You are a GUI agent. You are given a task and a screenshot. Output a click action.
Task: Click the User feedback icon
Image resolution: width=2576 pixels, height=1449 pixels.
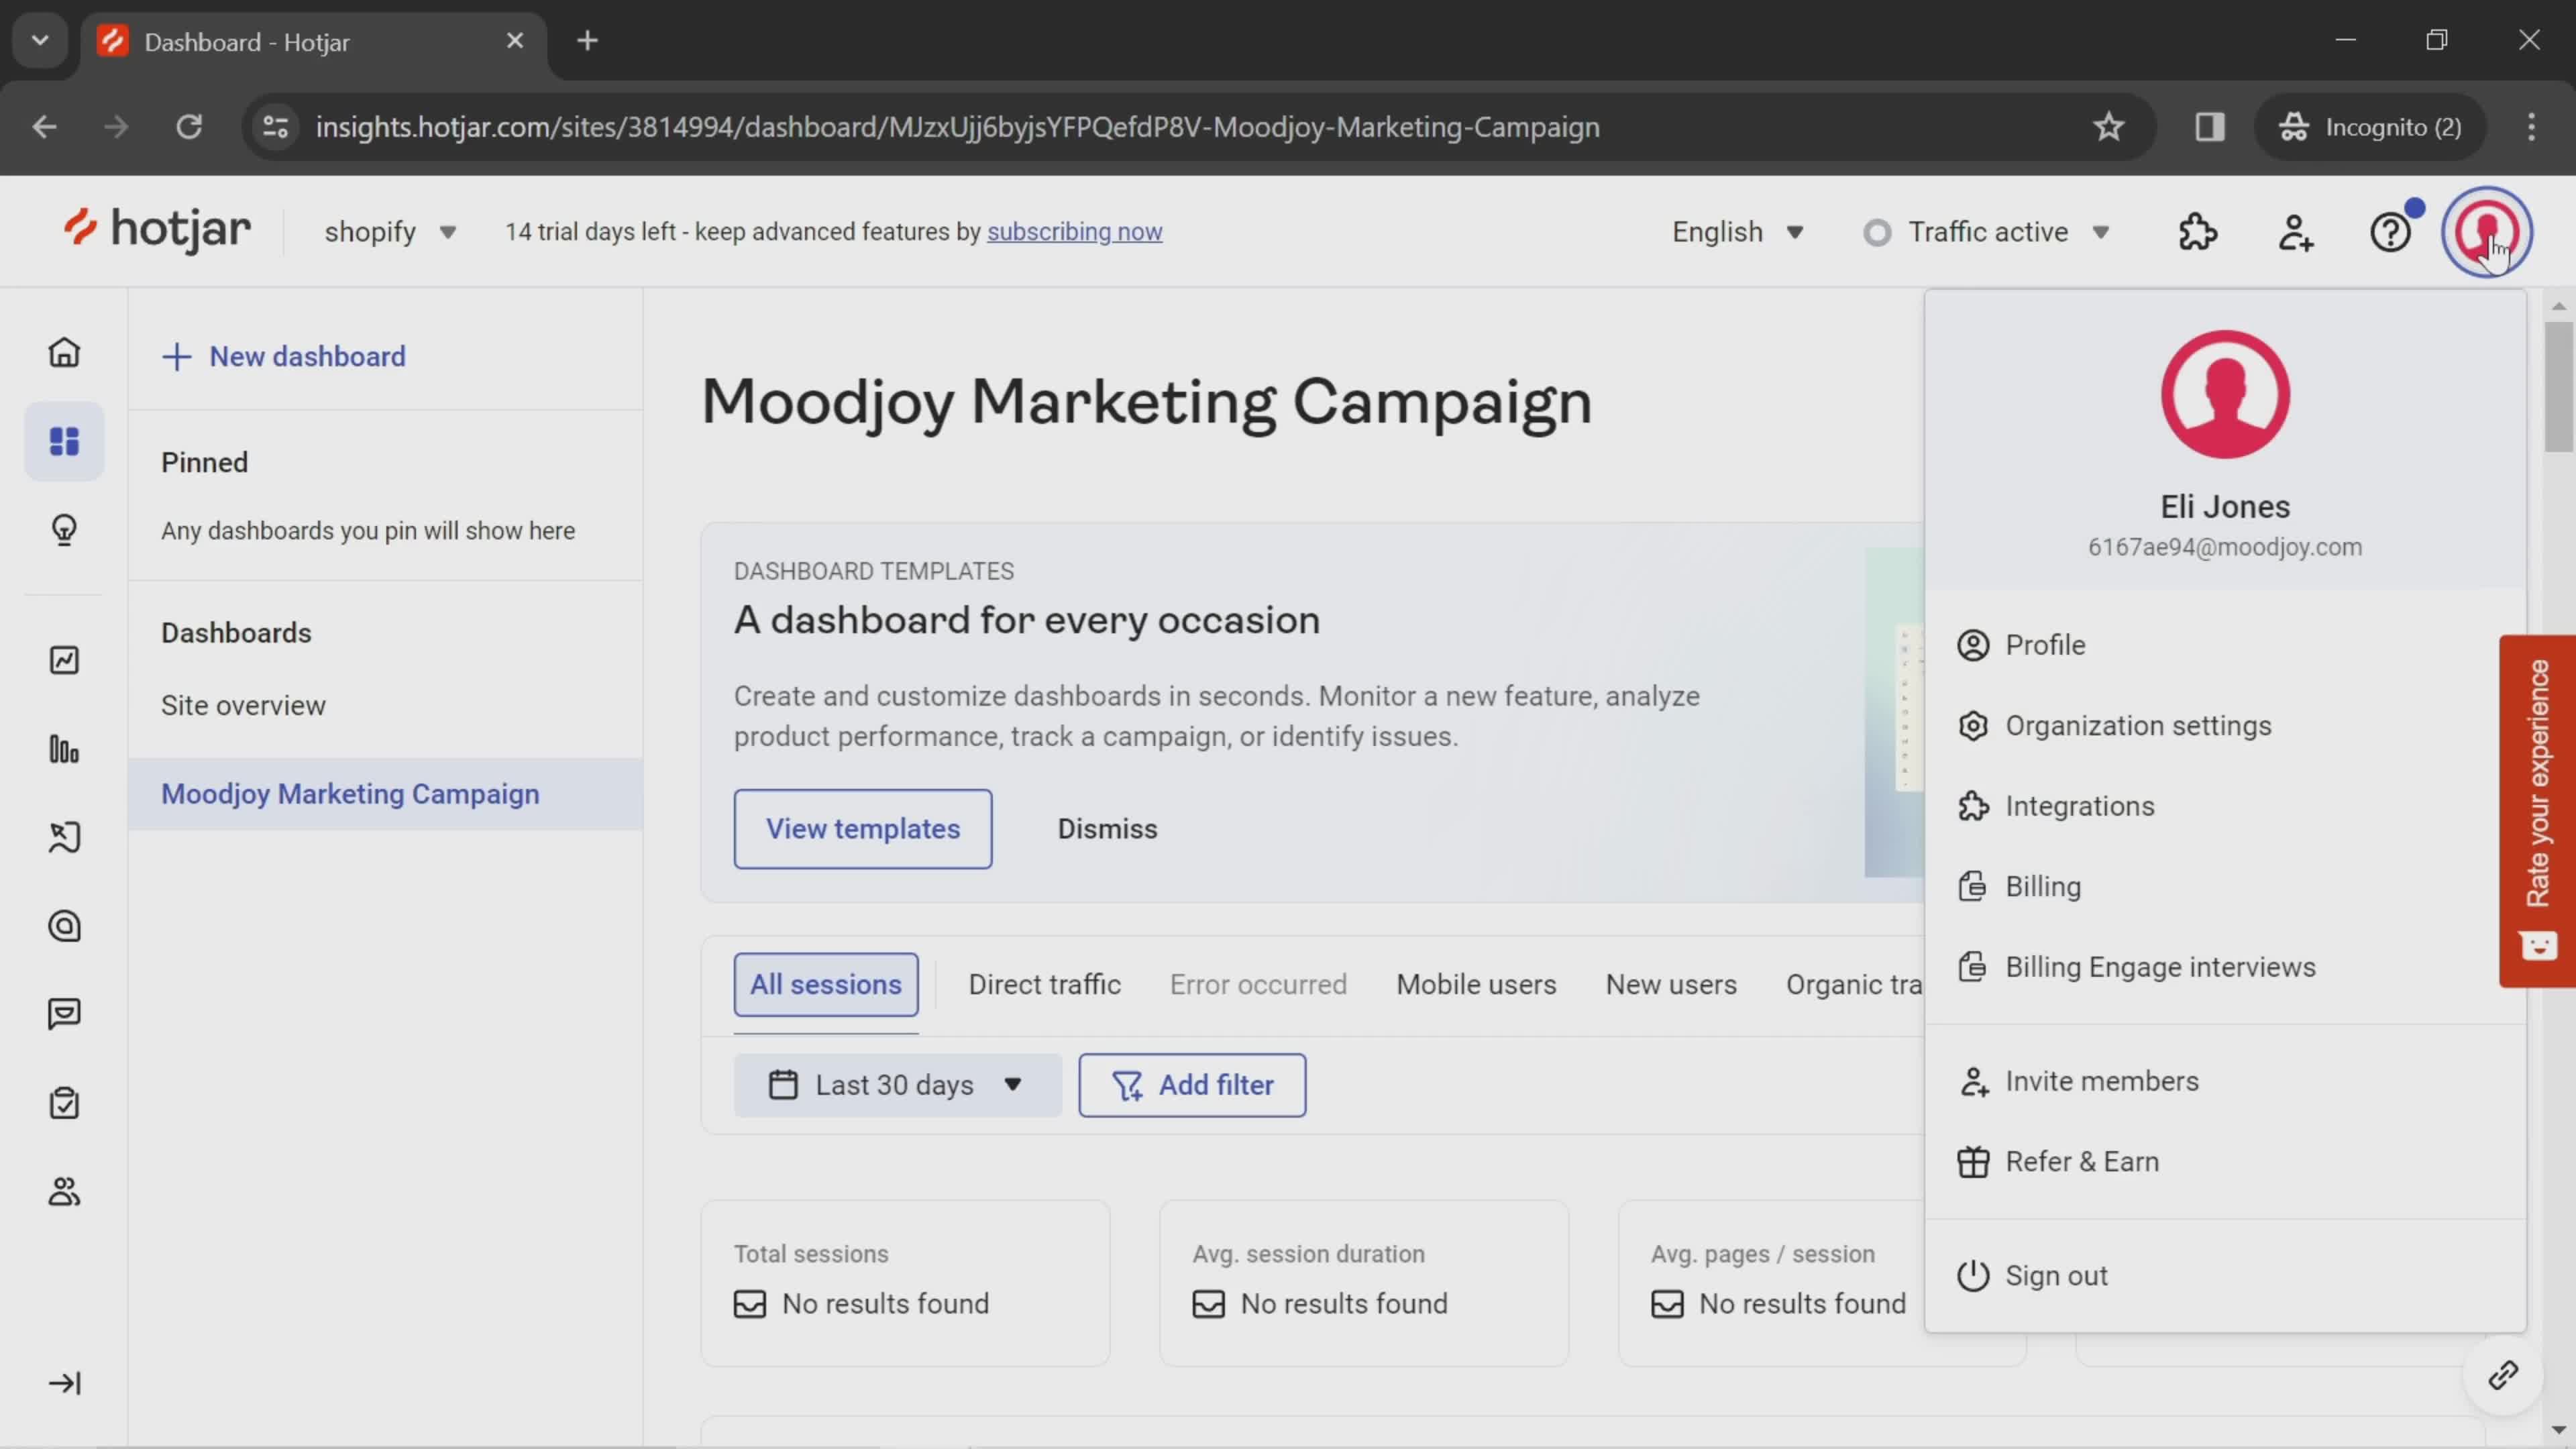[x=64, y=1014]
